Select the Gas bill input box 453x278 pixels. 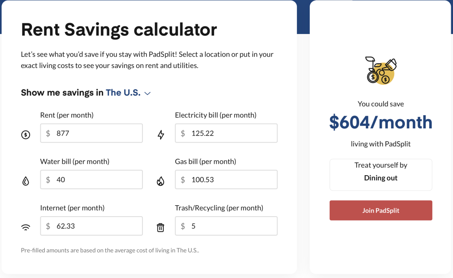(232, 180)
